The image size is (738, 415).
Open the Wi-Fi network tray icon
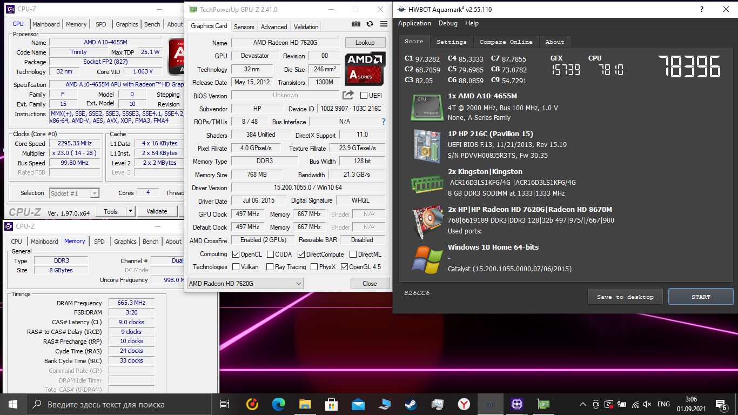tap(635, 404)
